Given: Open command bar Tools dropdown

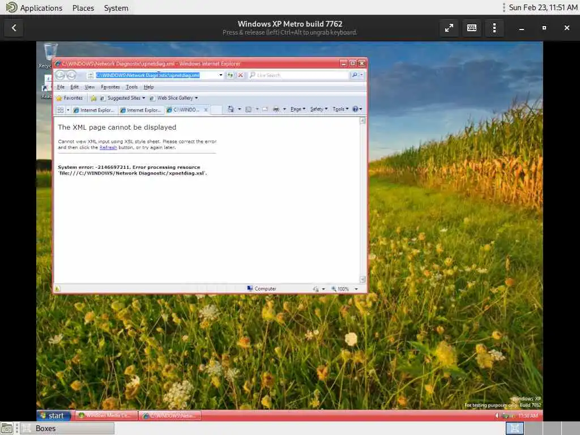Looking at the screenshot, I should click(x=340, y=109).
